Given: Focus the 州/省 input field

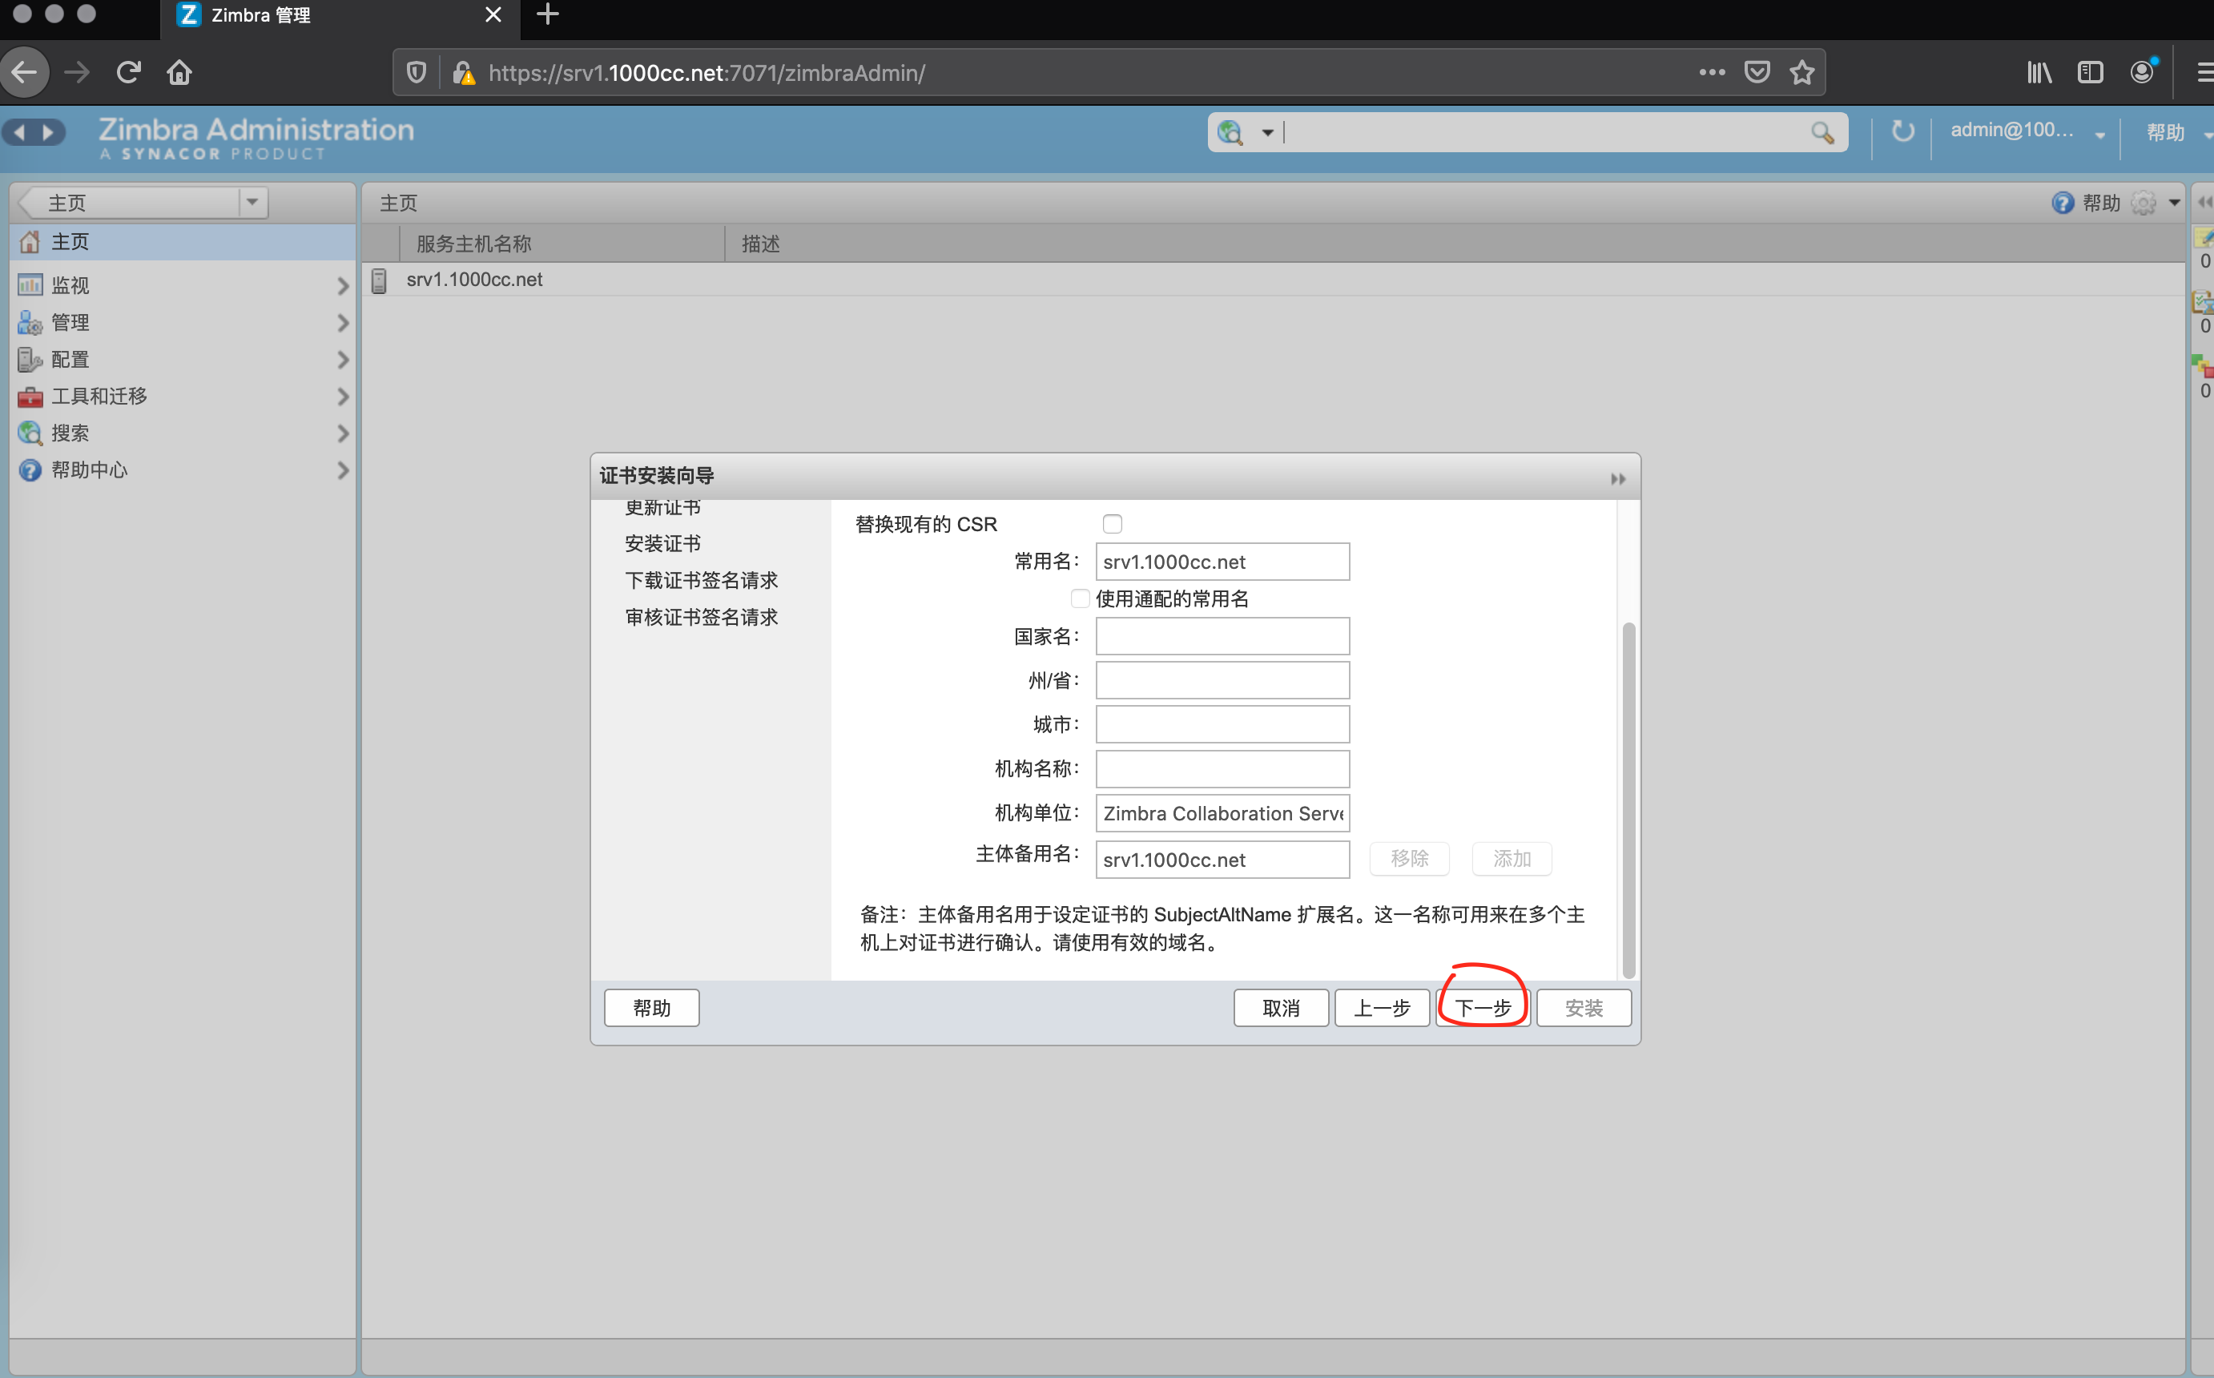Looking at the screenshot, I should (x=1222, y=680).
